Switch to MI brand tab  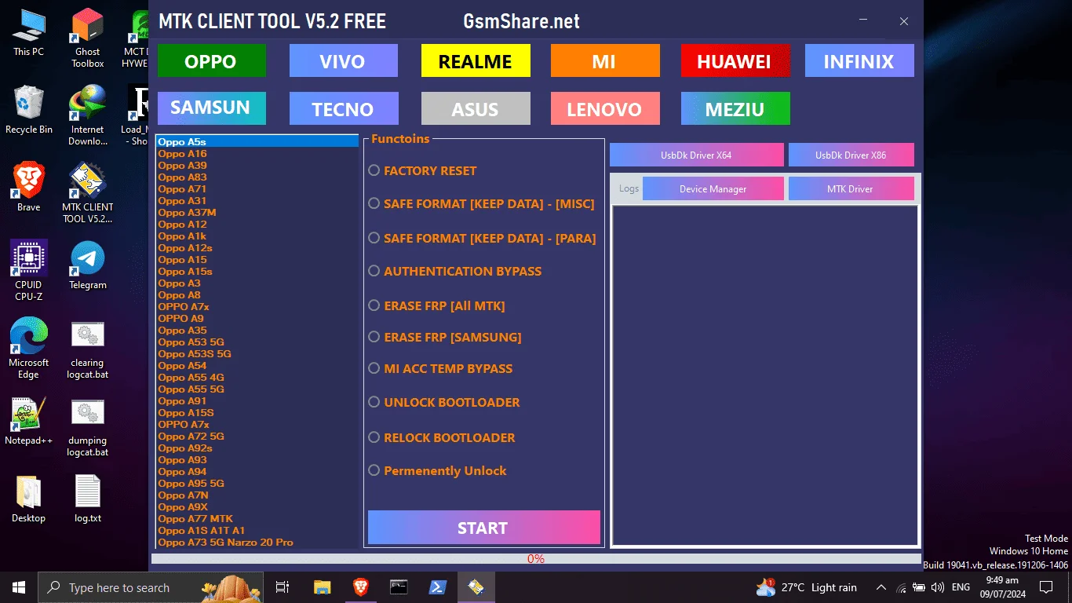point(605,60)
